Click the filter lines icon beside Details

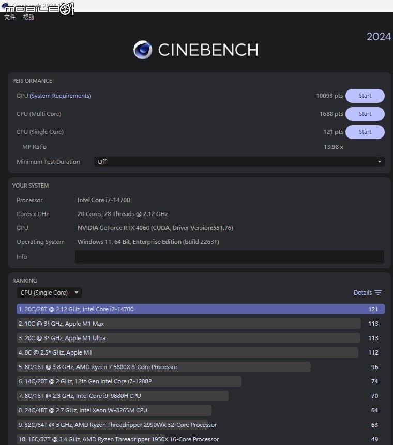click(x=378, y=293)
